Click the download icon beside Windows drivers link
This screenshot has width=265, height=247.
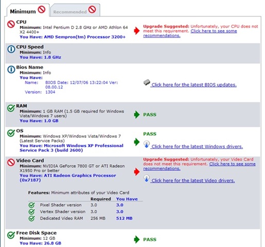click(147, 144)
